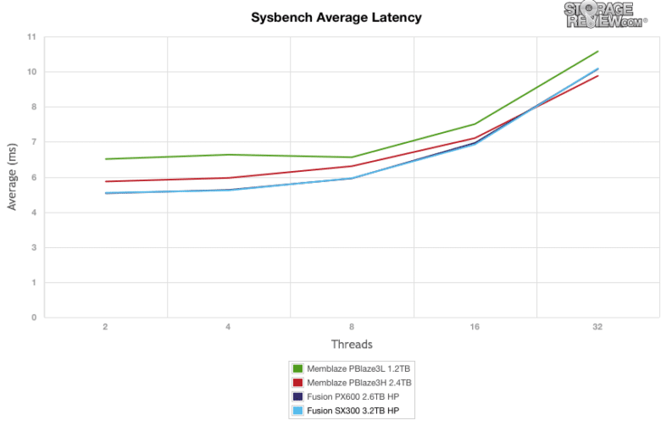Click the red line's starting point at 2 threads
Viewport: 661px width, 437px height.
click(x=105, y=181)
